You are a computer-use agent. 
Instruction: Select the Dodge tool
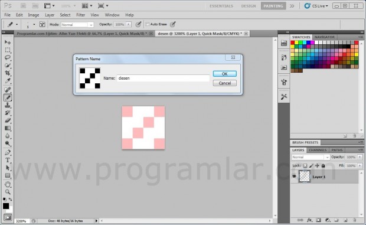(x=8, y=144)
